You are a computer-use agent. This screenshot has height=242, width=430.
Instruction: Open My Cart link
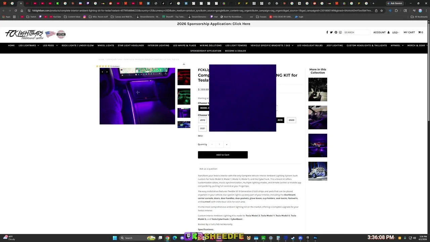[x=409, y=32]
